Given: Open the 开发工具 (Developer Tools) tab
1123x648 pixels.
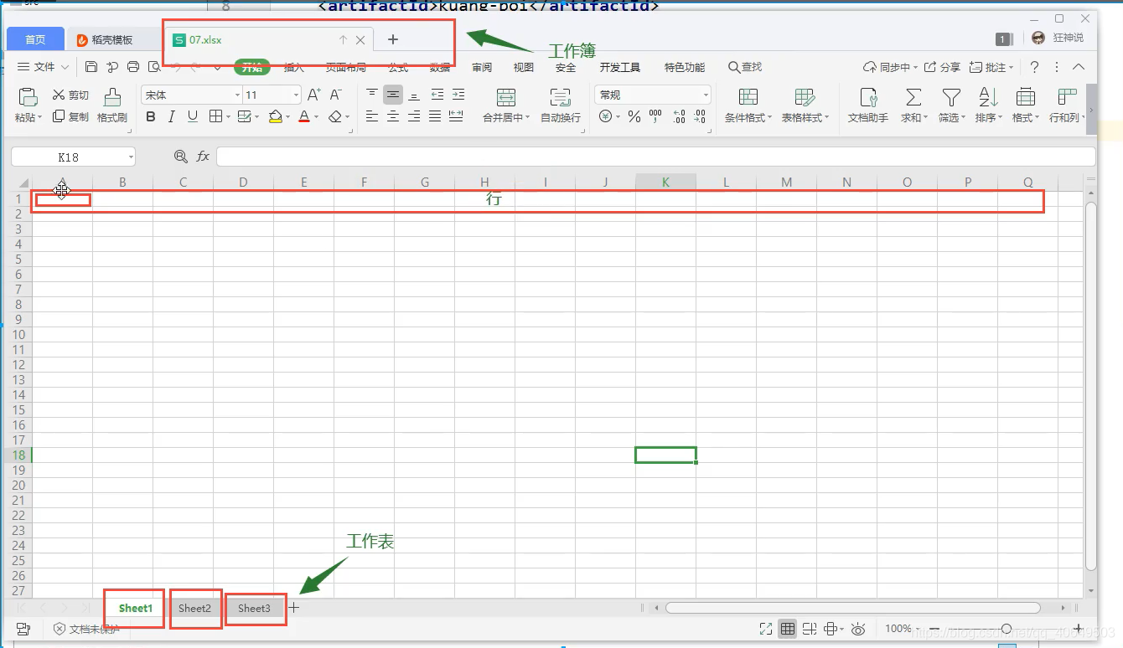Looking at the screenshot, I should click(x=620, y=68).
